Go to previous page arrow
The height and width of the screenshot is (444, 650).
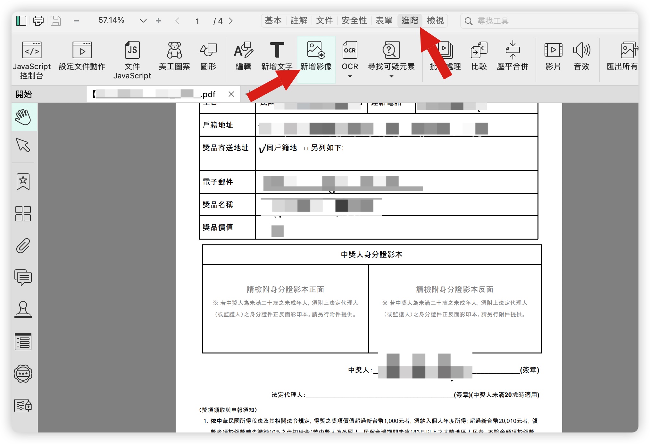pyautogui.click(x=177, y=21)
